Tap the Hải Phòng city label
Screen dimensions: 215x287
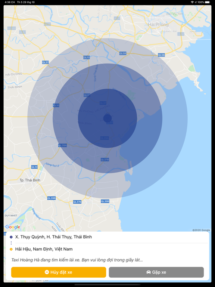pyautogui.click(x=158, y=24)
